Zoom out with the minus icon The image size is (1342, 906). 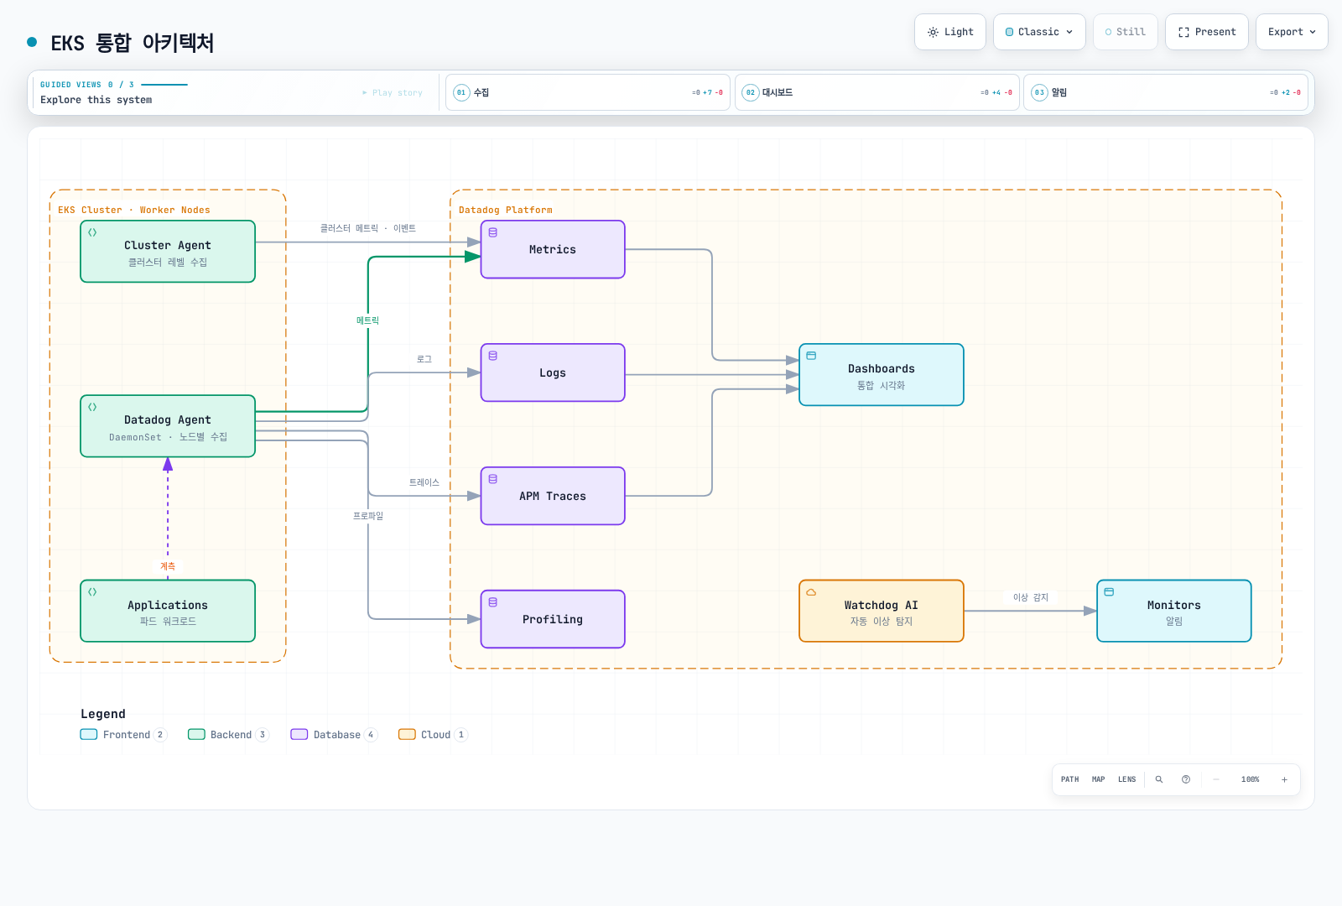pos(1216,779)
